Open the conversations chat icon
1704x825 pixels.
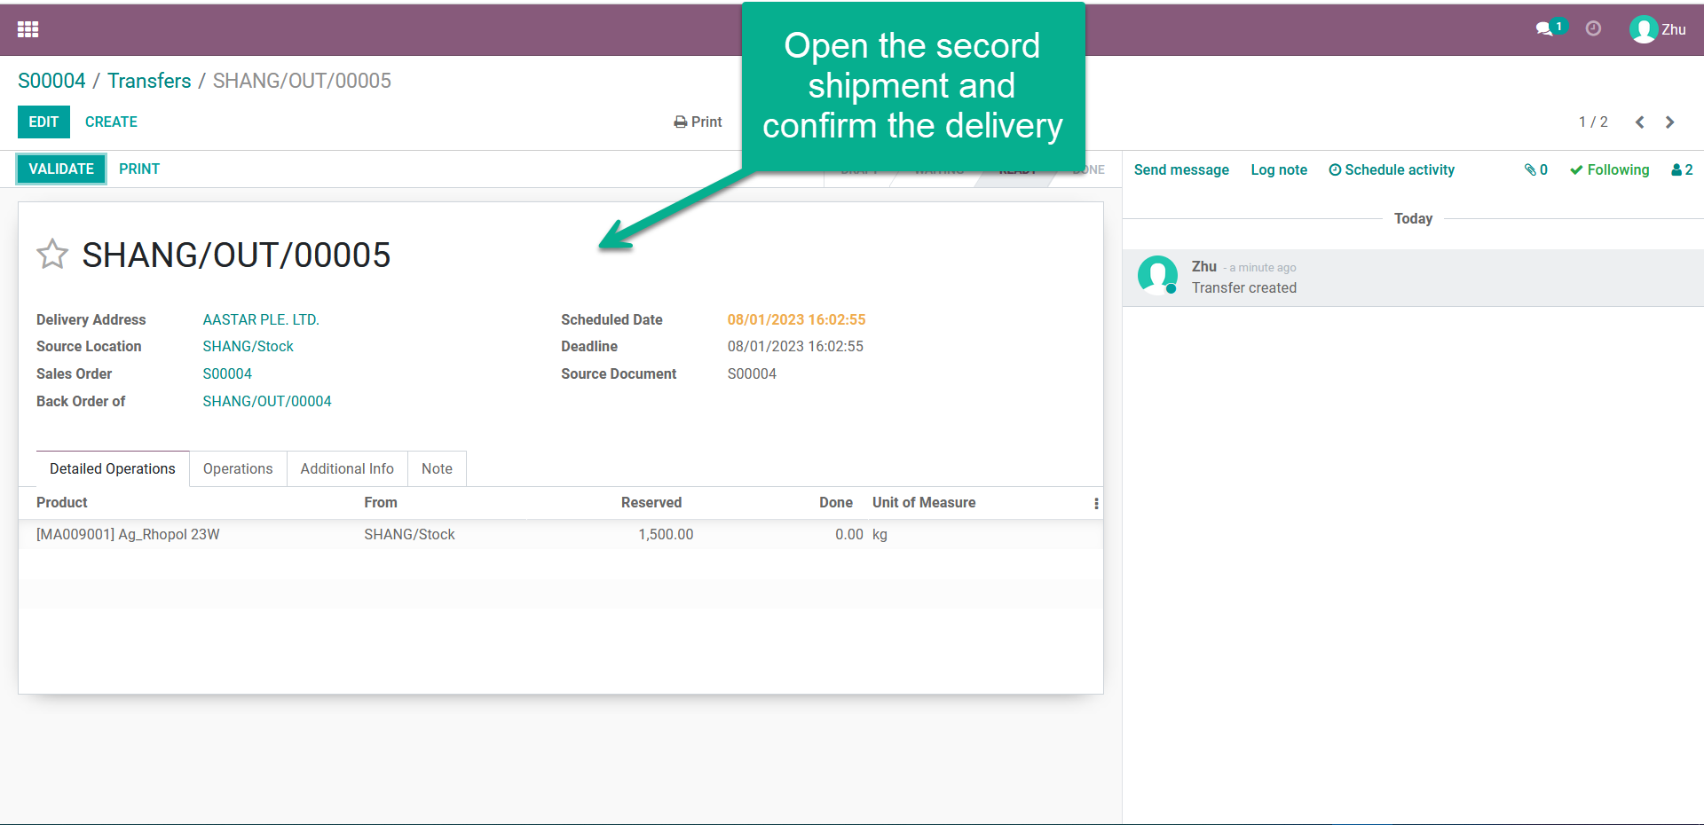tap(1545, 29)
